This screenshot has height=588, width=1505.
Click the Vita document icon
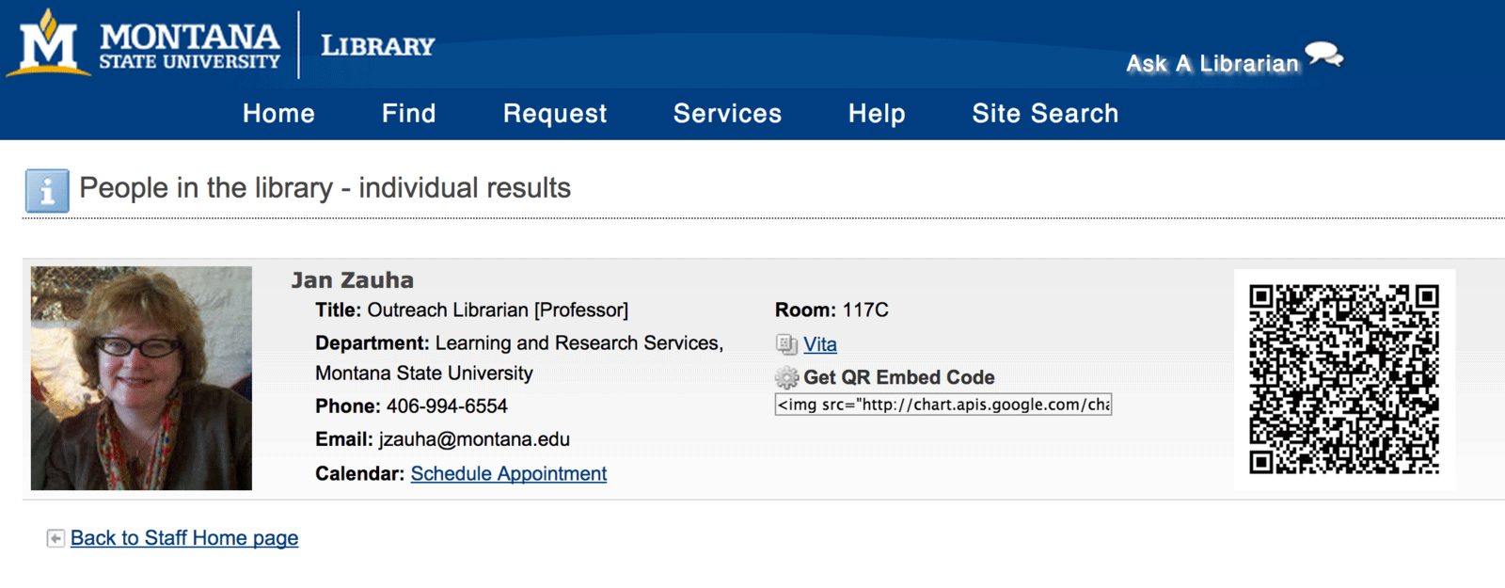point(786,344)
